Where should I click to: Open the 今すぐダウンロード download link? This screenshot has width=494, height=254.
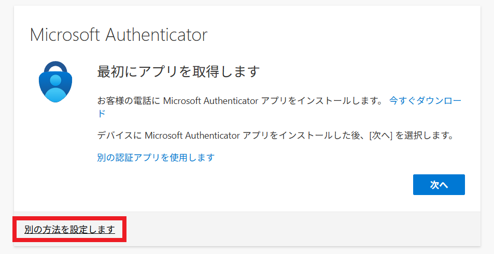tap(426, 101)
